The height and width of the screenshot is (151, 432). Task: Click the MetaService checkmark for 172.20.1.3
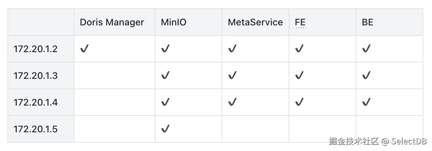click(232, 76)
